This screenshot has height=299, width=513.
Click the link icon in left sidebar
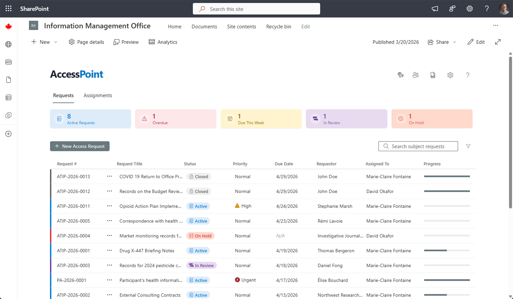coord(8,115)
